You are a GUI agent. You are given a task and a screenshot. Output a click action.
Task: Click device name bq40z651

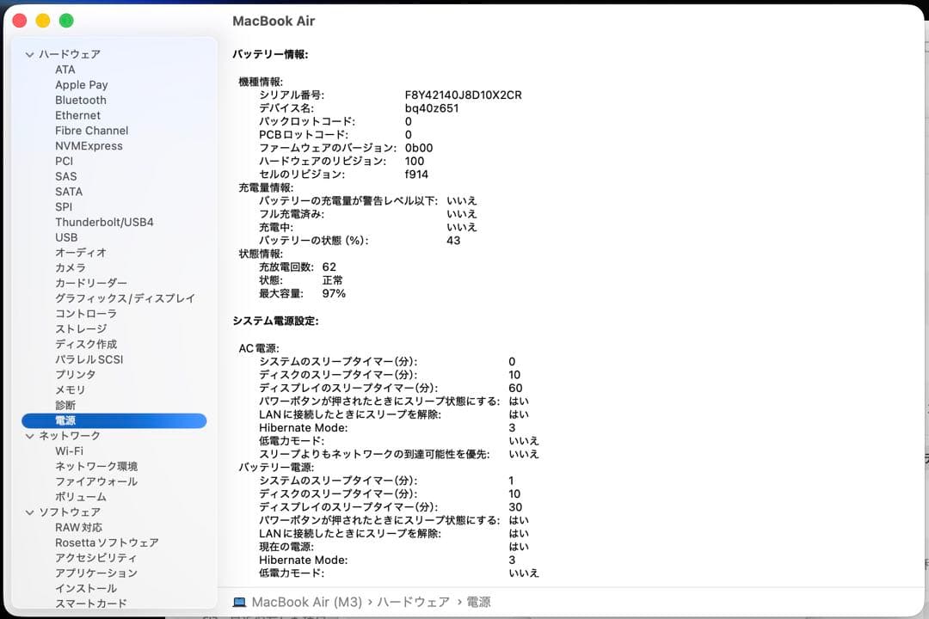point(431,108)
